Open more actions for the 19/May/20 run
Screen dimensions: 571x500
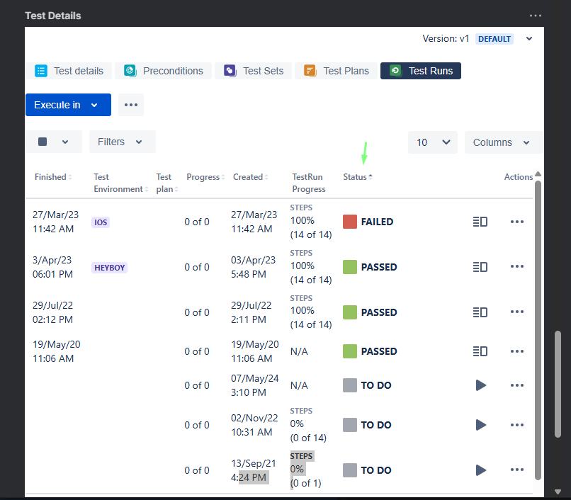coord(517,351)
